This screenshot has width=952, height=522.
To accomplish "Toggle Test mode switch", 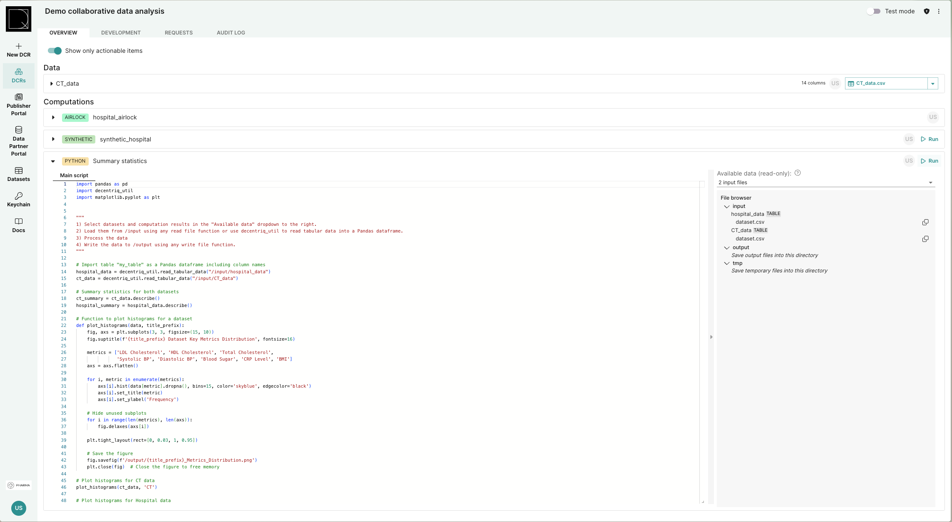I will (x=874, y=11).
